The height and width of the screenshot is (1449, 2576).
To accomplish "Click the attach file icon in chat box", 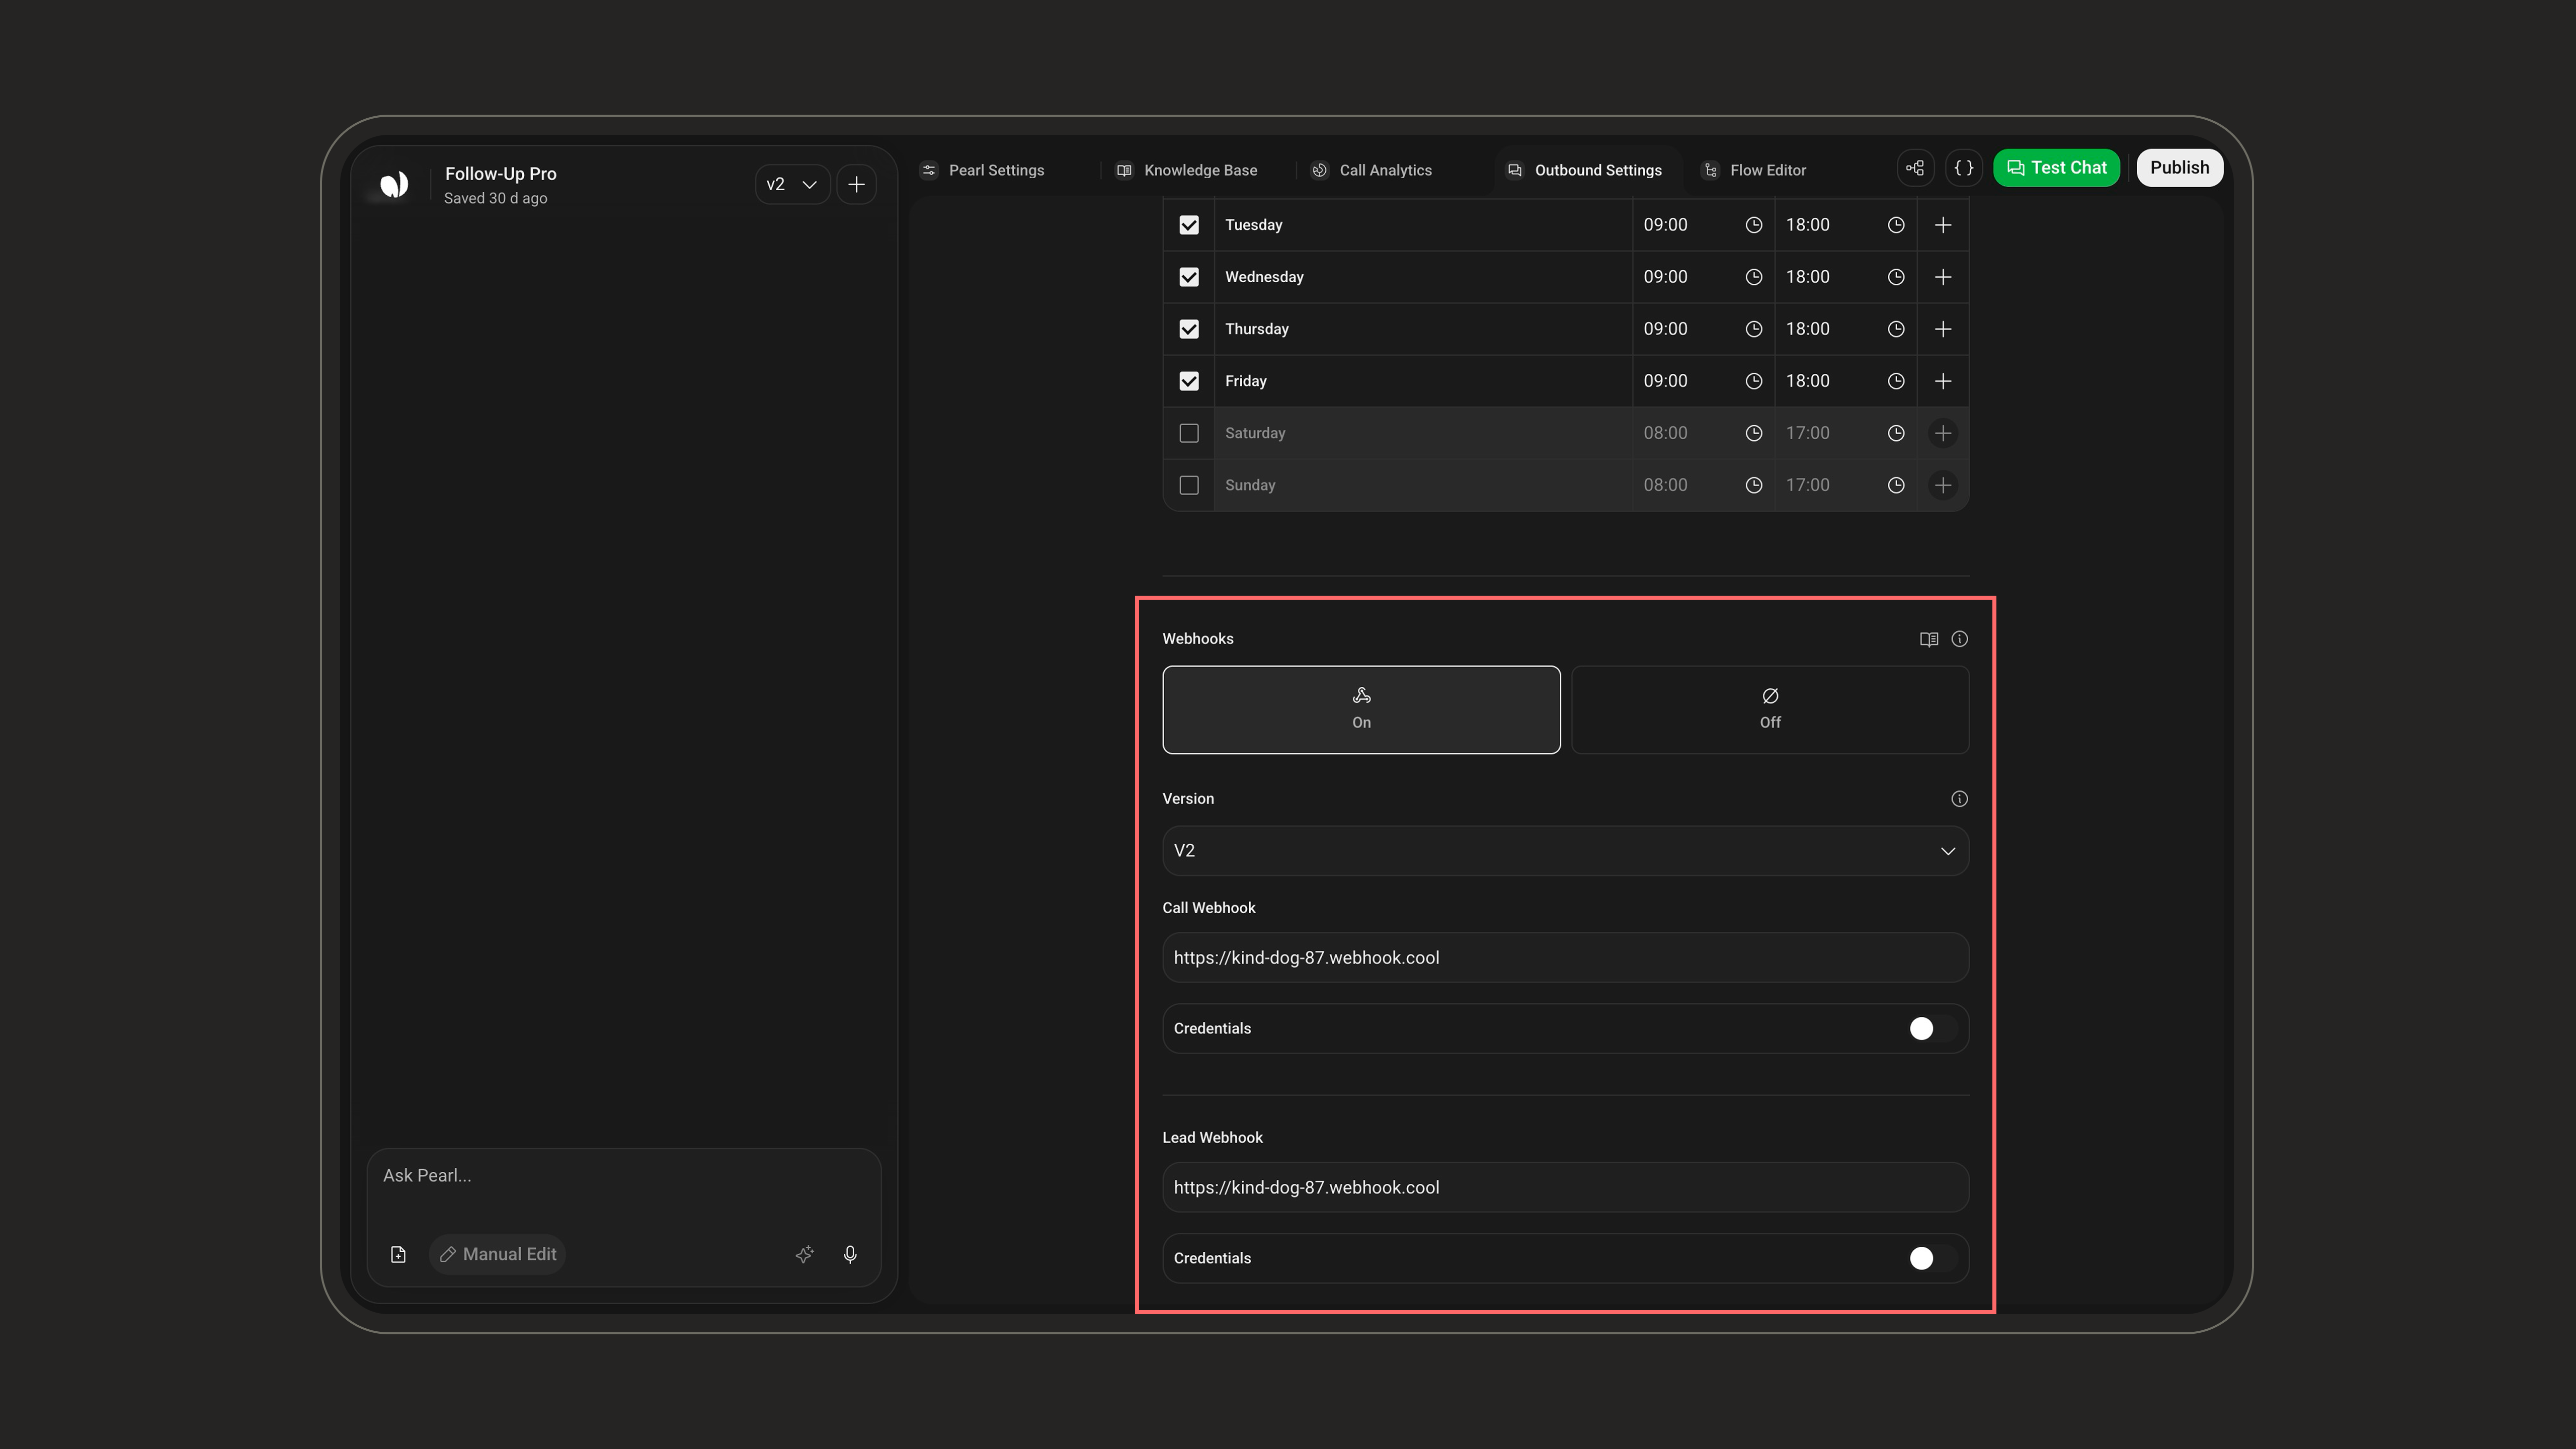I will tap(398, 1254).
